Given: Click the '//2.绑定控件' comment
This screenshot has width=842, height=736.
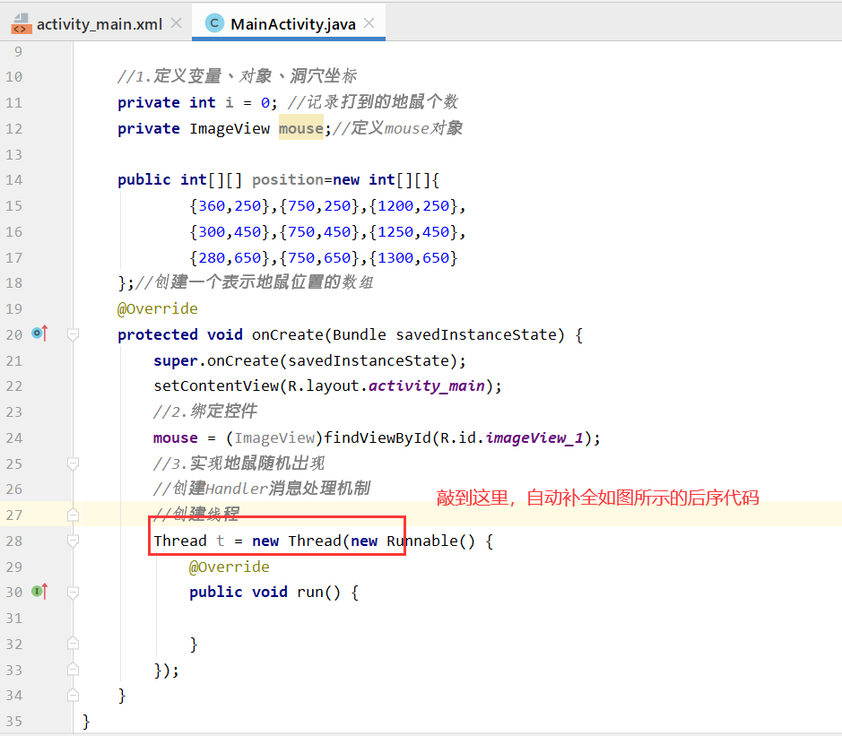Looking at the screenshot, I should pos(205,411).
